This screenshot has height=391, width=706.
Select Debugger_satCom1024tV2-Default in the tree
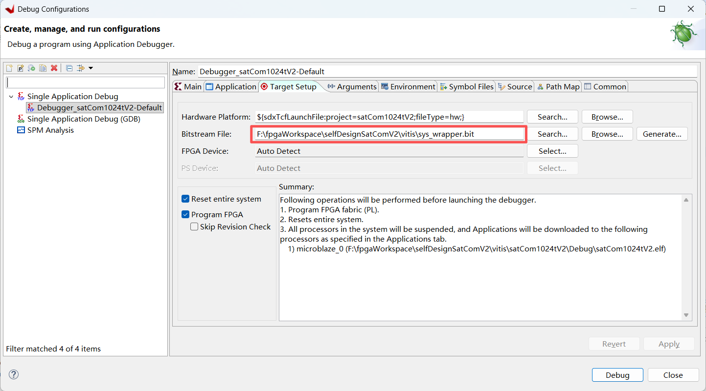pos(94,107)
